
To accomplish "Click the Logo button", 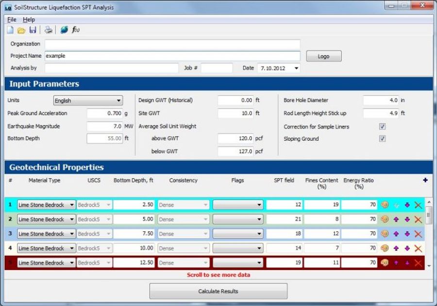I will click(323, 56).
